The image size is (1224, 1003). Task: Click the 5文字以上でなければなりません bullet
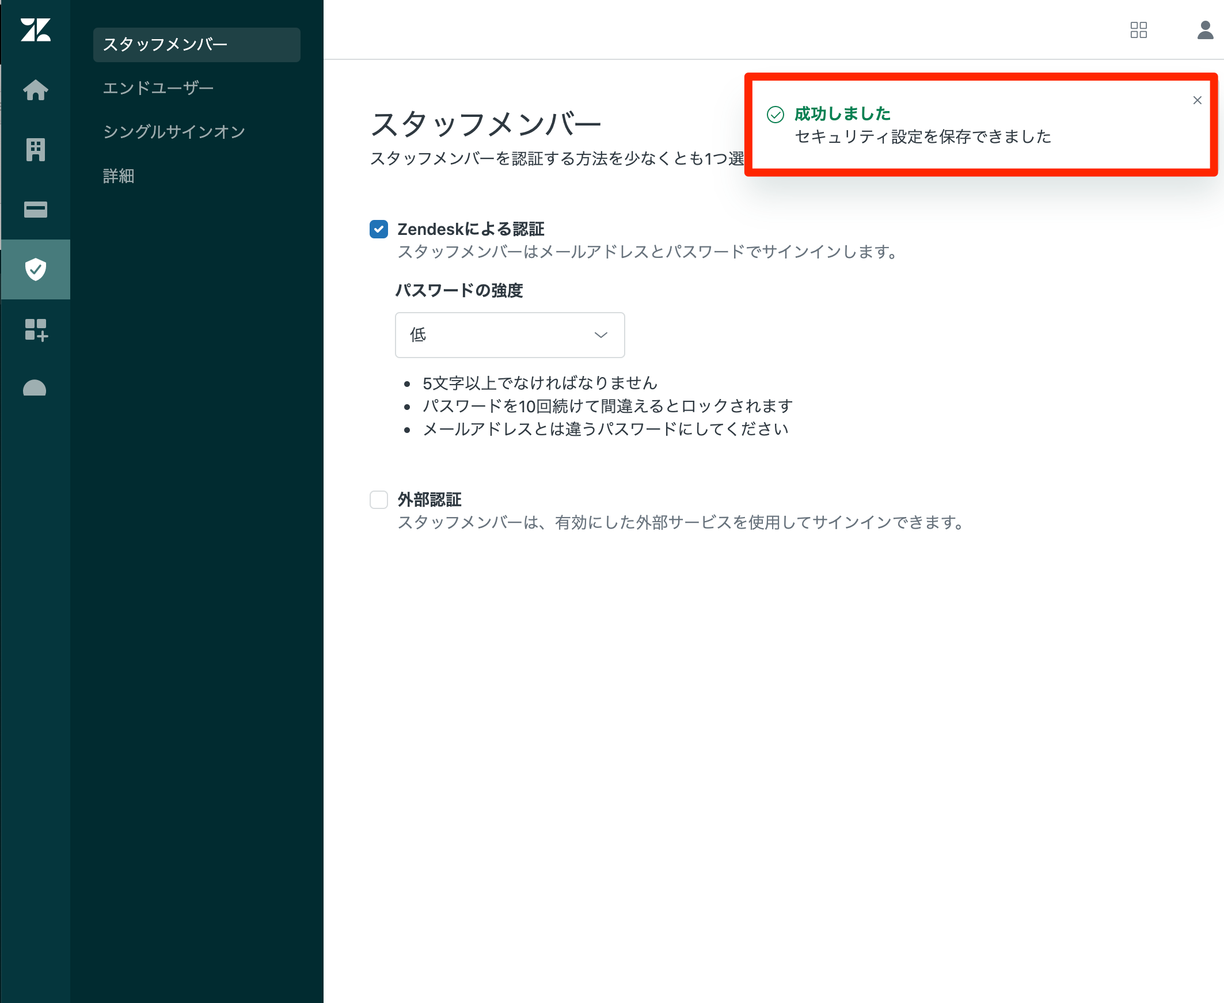pos(540,383)
